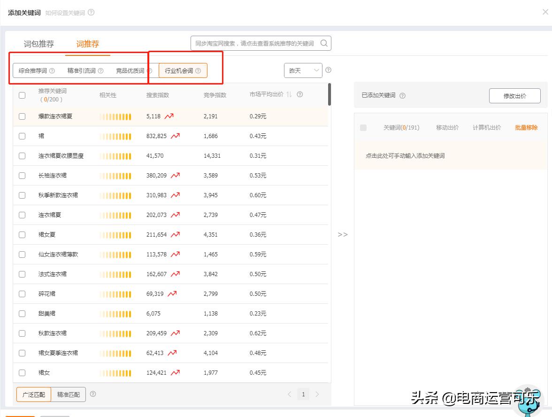Click the 修改出价 button

click(515, 95)
